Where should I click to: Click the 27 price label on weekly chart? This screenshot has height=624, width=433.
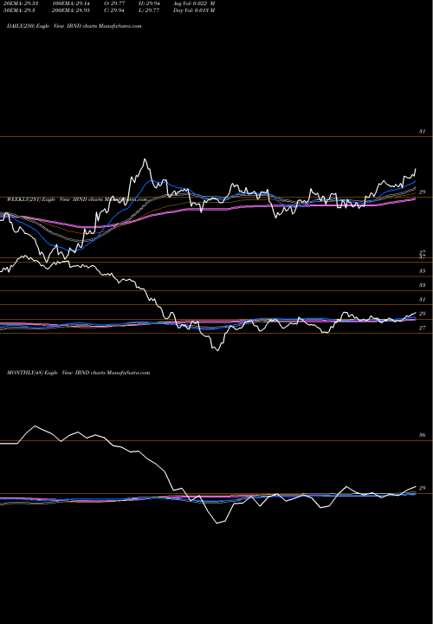pos(423,328)
